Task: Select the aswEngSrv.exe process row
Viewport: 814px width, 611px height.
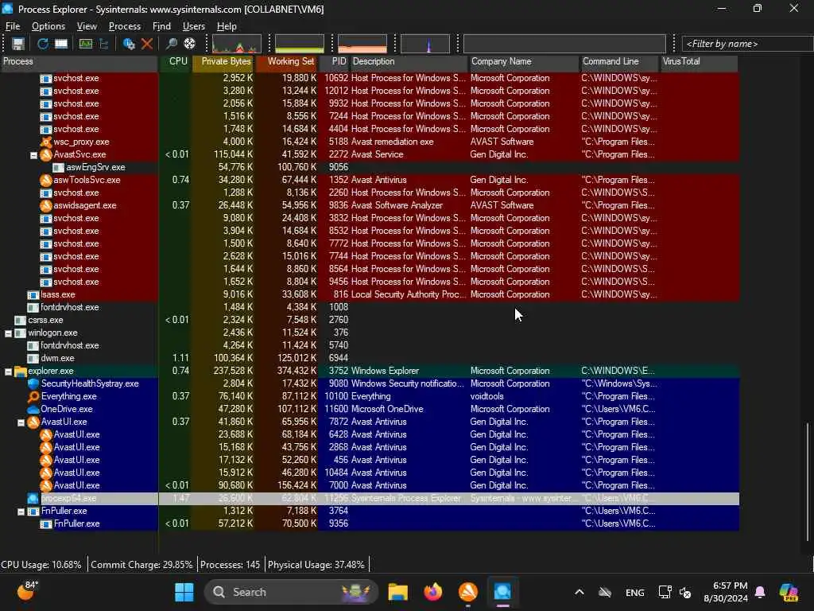Action: (x=370, y=167)
